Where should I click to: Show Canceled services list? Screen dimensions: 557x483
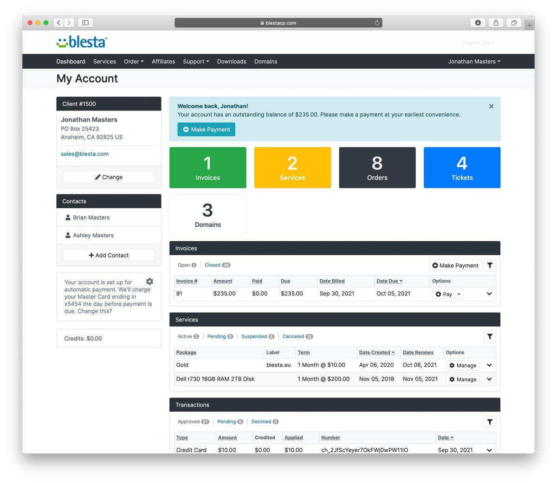click(293, 337)
